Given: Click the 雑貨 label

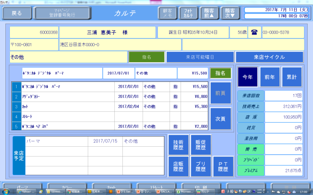Looking at the screenshot, I should click(251, 127).
